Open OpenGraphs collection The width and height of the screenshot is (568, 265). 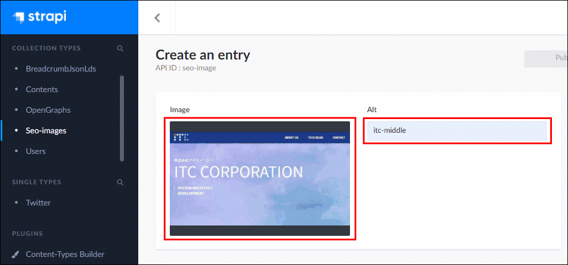[48, 110]
